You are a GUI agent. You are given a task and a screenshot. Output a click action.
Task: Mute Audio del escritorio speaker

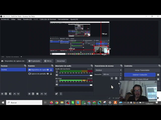click(57, 75)
